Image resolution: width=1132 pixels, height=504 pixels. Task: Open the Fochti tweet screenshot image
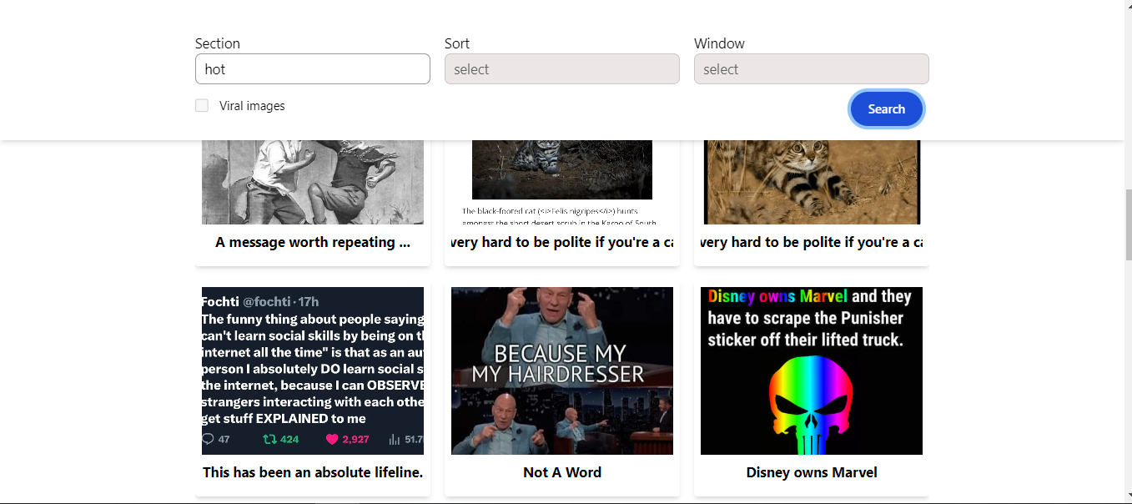(313, 371)
